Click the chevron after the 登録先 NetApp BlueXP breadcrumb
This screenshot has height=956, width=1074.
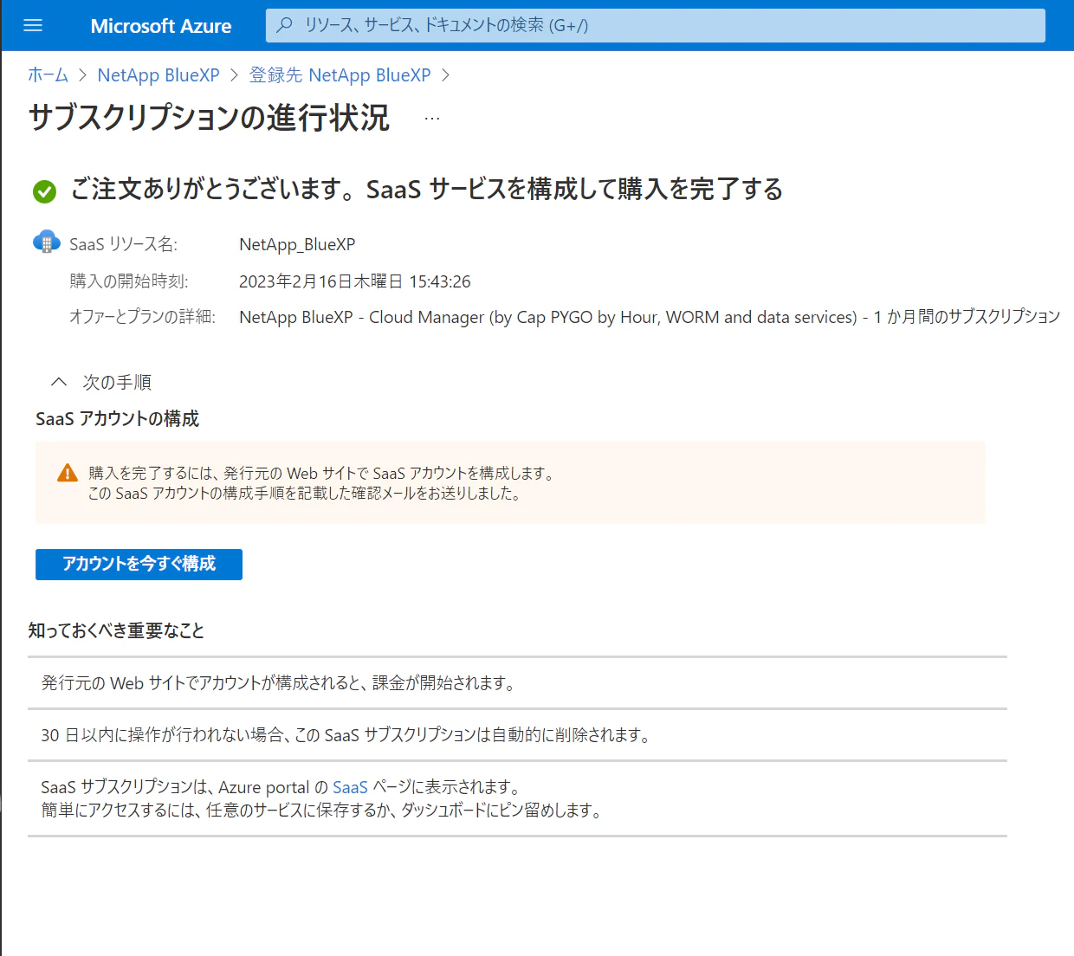446,75
